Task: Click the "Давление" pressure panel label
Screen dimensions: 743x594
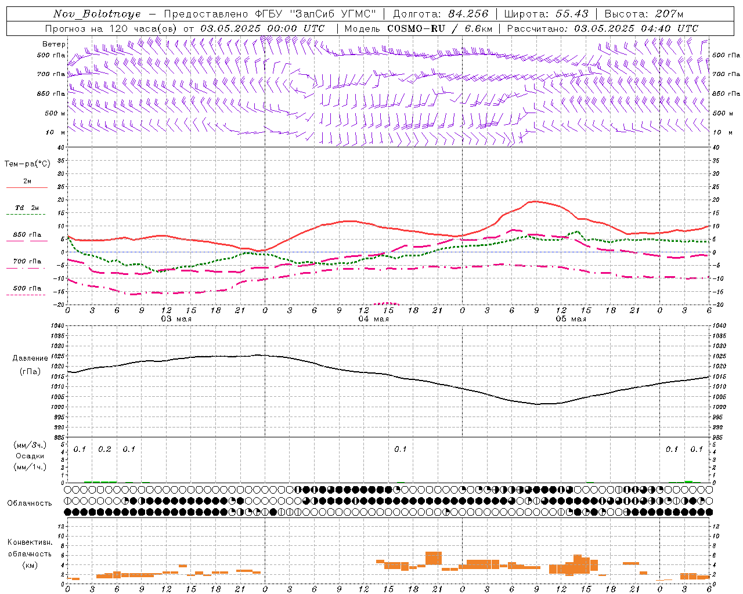Action: 30,358
